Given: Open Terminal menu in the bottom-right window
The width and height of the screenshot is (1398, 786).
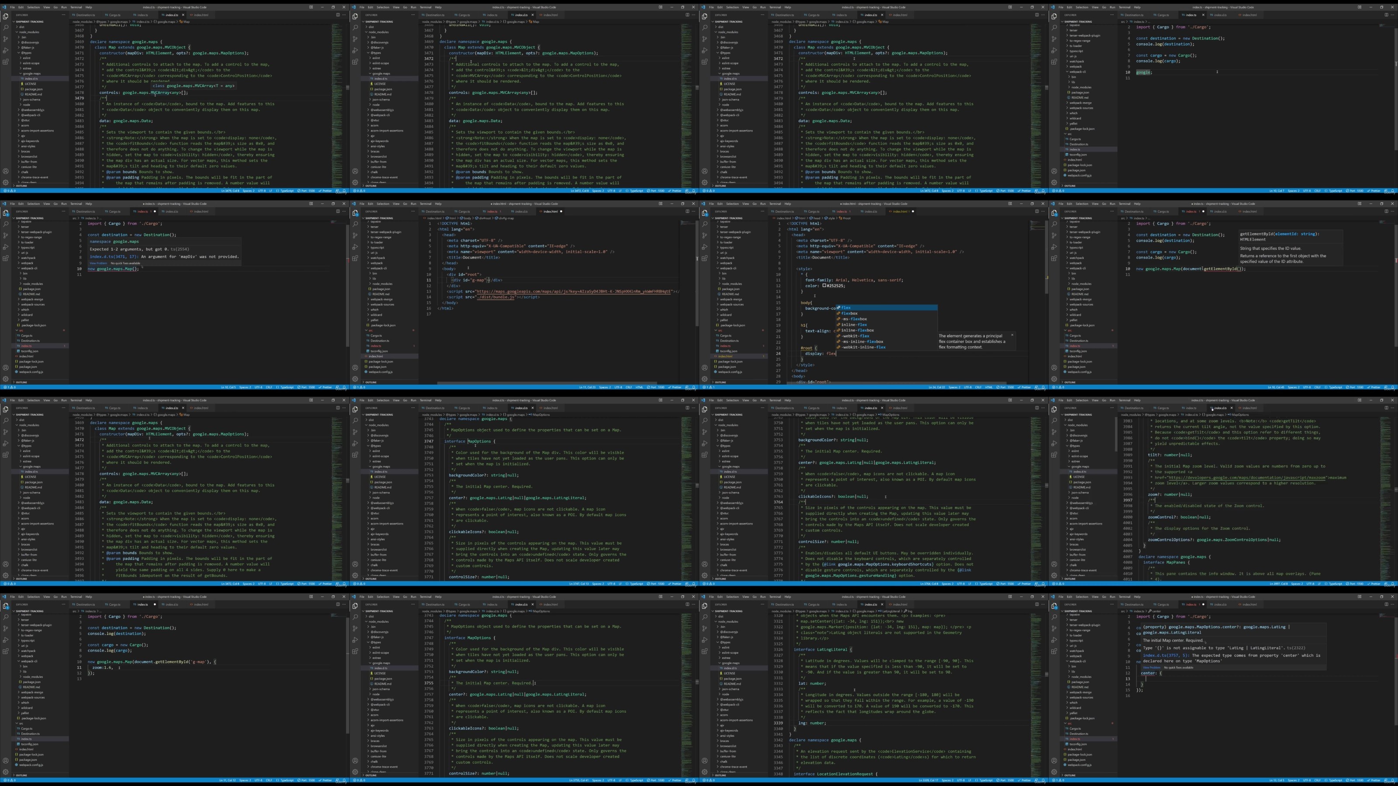Looking at the screenshot, I should tap(1125, 596).
